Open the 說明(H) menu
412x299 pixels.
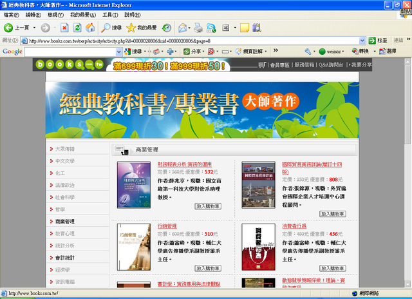pyautogui.click(x=132, y=15)
